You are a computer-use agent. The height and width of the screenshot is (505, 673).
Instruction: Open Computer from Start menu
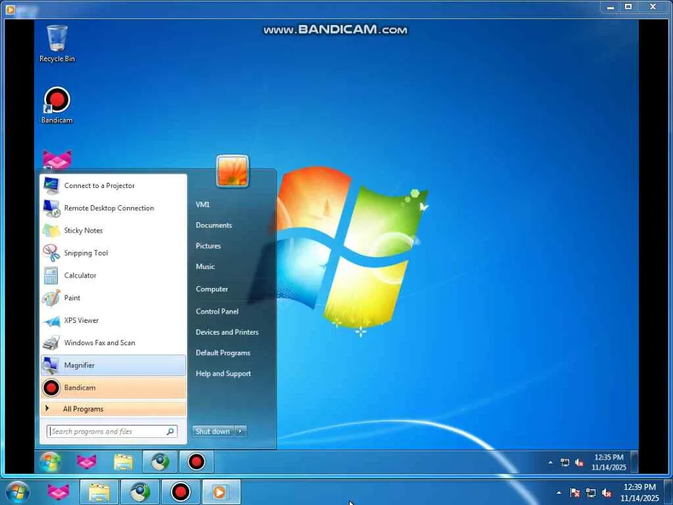212,289
